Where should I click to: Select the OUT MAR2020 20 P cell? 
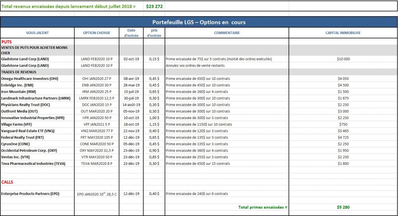tap(97, 111)
